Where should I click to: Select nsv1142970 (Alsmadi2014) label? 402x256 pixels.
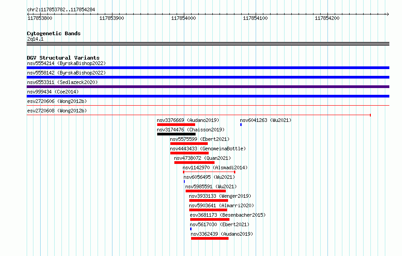[x=215, y=168]
